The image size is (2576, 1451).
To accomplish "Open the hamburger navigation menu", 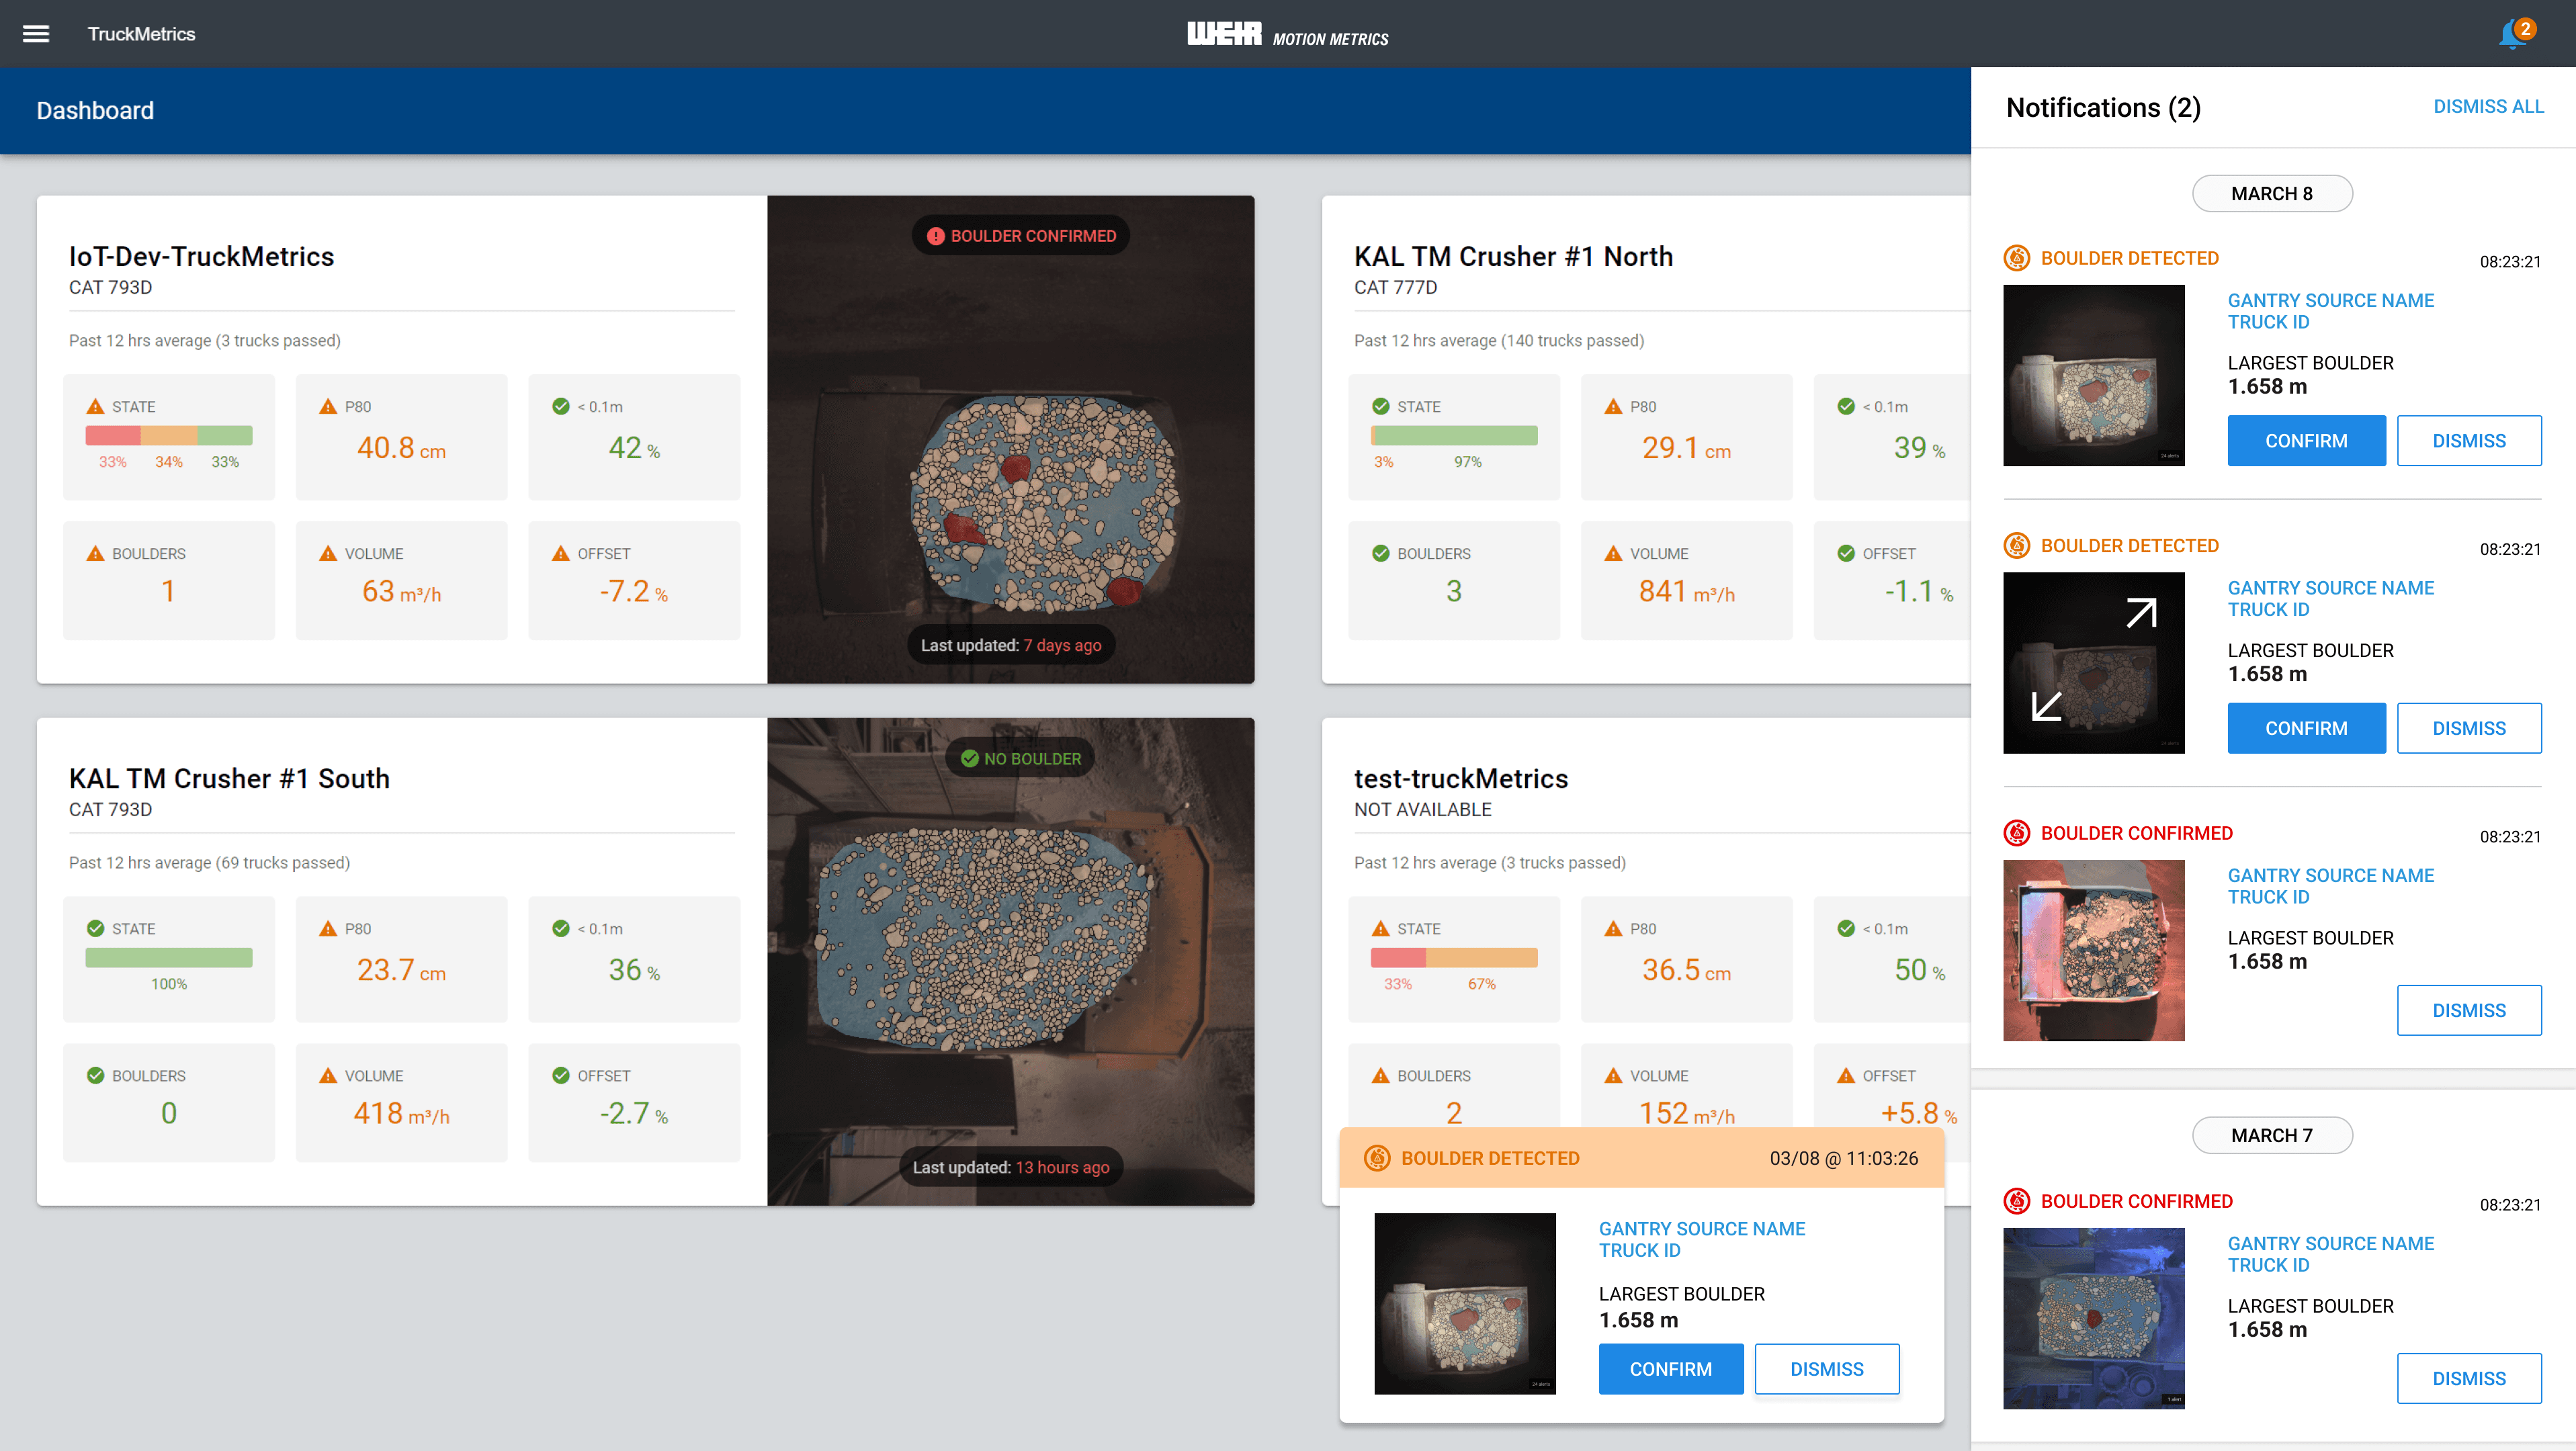I will 36,34.
